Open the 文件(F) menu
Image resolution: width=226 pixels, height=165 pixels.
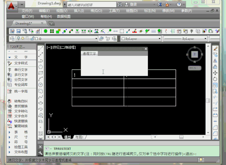click(27, 11)
